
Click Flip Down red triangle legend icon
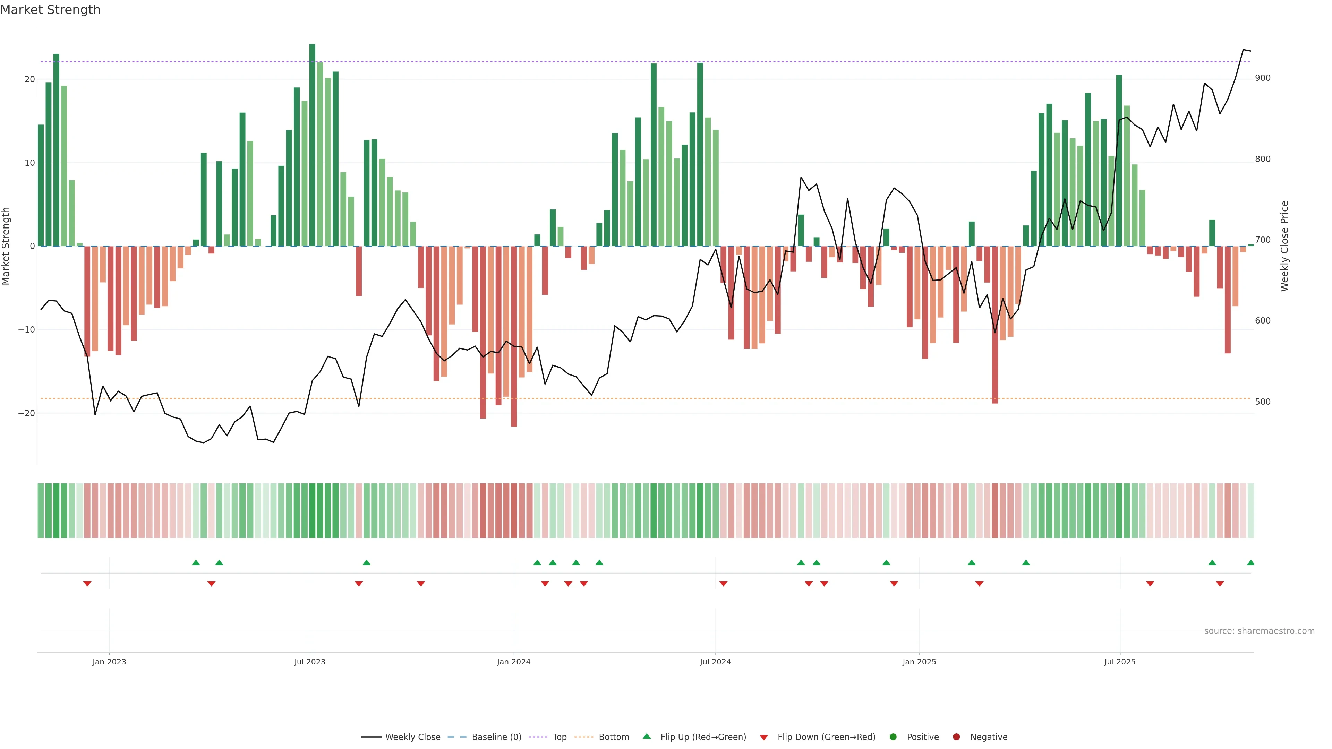764,738
